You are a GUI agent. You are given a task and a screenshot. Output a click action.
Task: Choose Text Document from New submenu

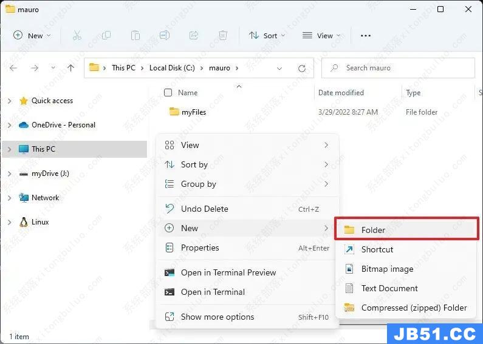pyautogui.click(x=389, y=288)
